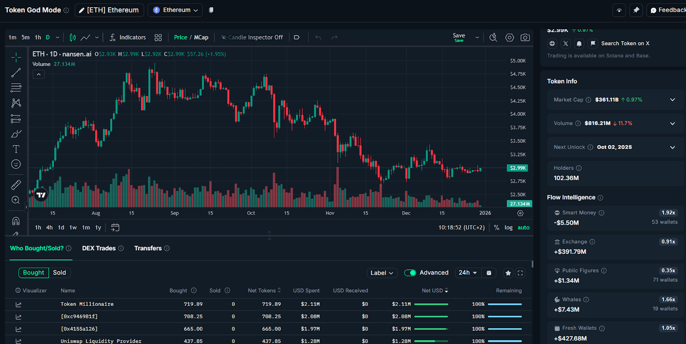Sort table by Net USD column
686x344 pixels.
coord(434,291)
